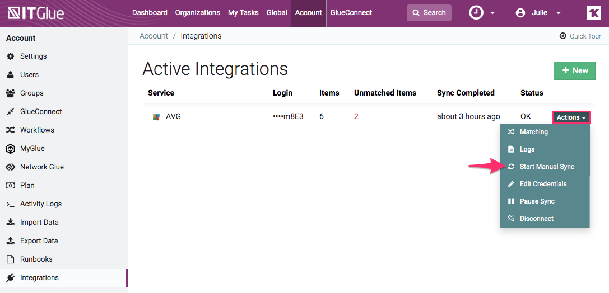
Task: Open My Tasks in the top navigation
Action: (243, 13)
